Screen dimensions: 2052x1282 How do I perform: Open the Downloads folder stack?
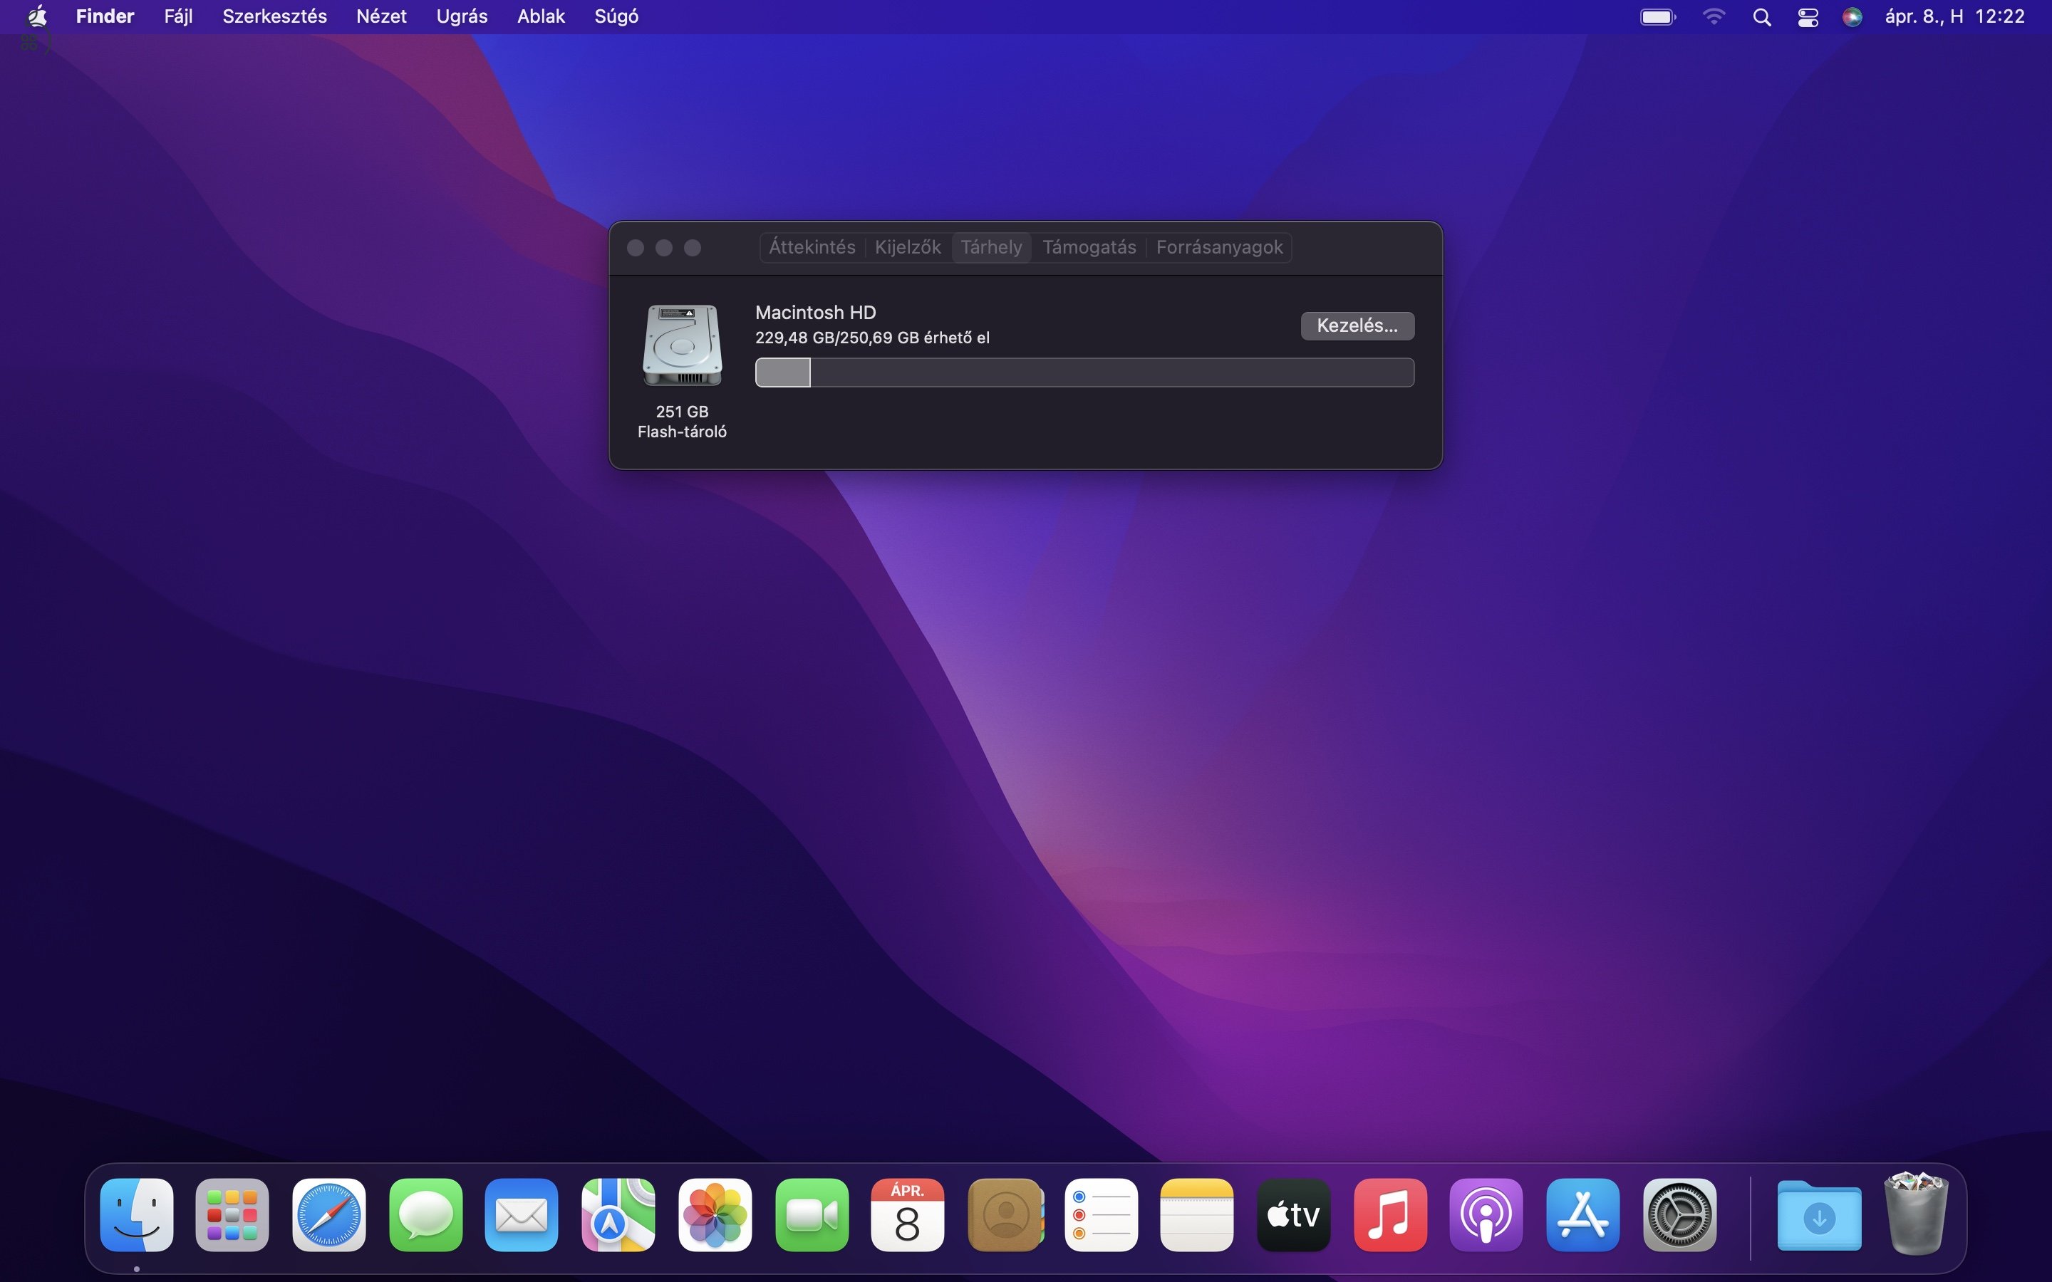coord(1819,1216)
